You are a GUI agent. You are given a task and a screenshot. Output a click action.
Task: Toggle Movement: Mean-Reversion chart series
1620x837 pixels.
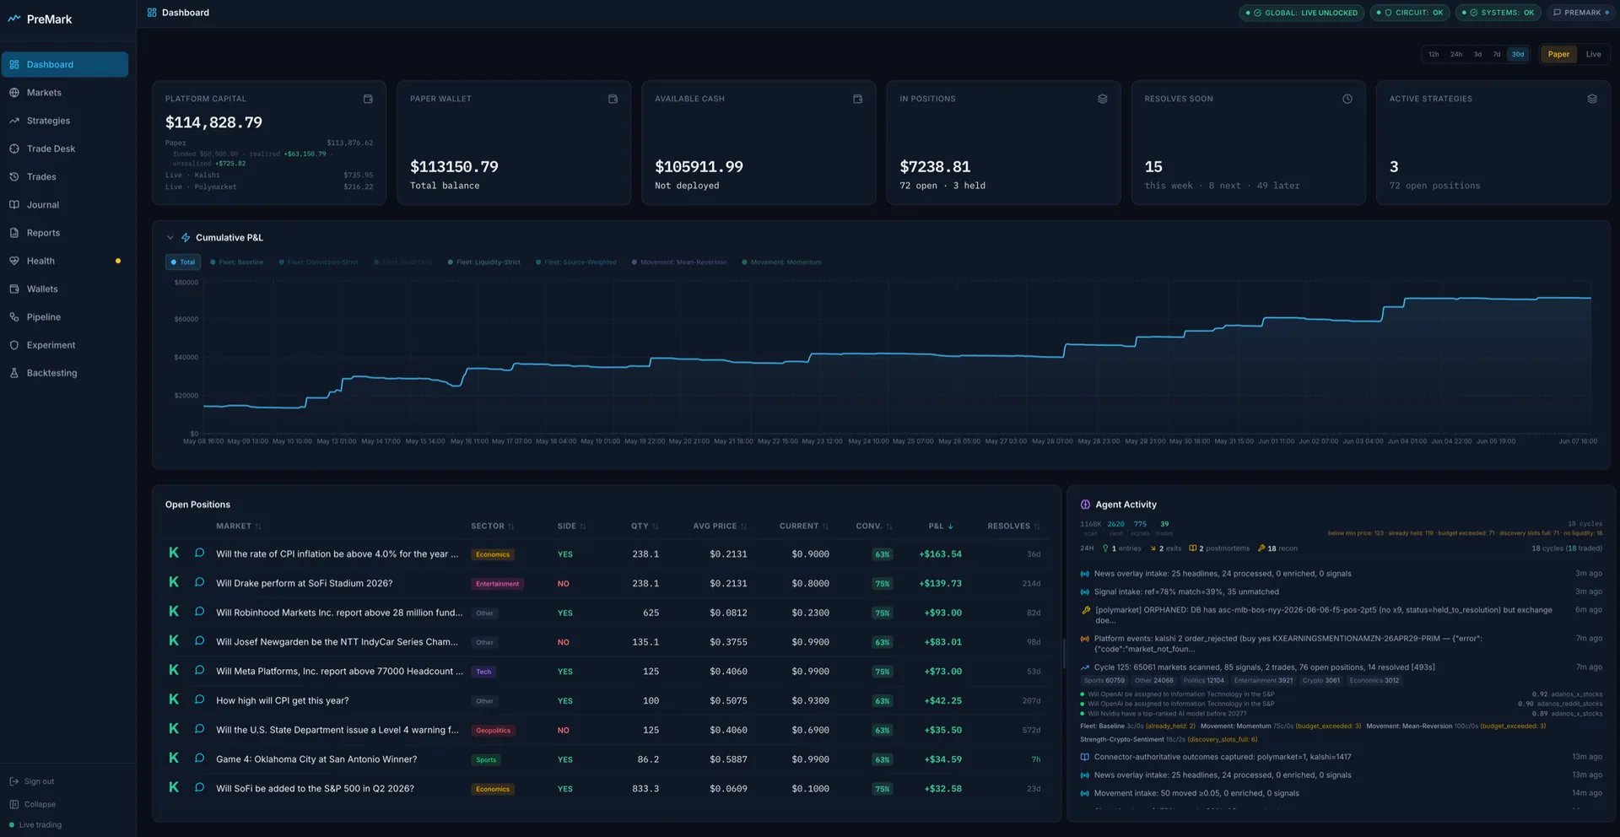pyautogui.click(x=679, y=262)
